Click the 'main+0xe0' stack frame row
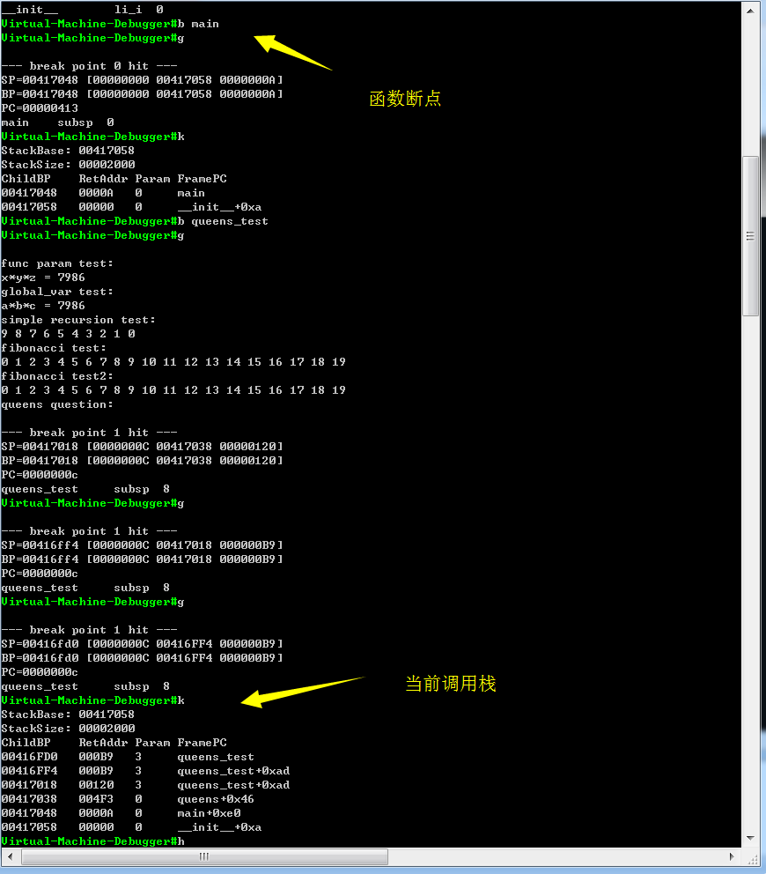Viewport: 766px width, 874px height. 121,813
